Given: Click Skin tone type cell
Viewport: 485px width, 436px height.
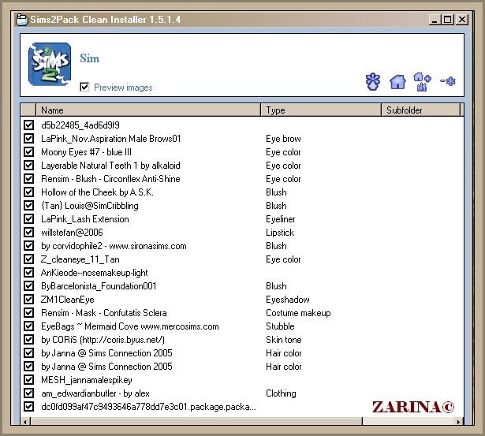Looking at the screenshot, I should click(x=284, y=340).
